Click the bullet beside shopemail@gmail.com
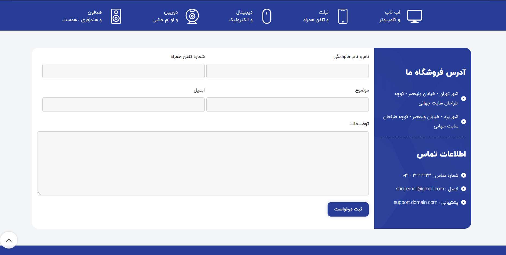The image size is (506, 255). tap(464, 189)
